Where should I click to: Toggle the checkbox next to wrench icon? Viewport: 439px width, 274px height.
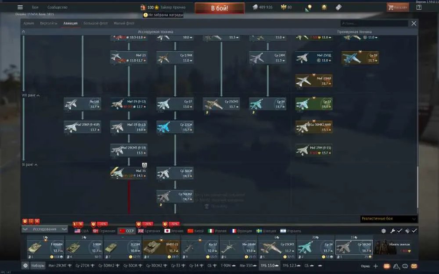[x=399, y=231]
